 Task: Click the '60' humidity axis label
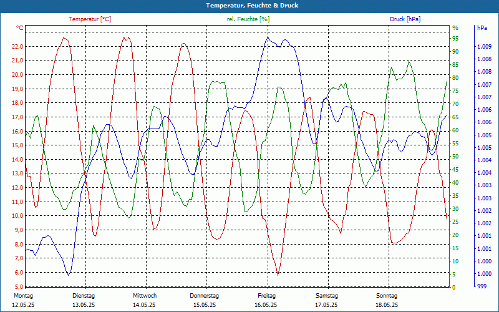[455, 130]
